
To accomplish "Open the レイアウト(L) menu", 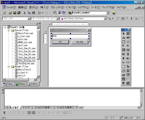I will 84,7.
